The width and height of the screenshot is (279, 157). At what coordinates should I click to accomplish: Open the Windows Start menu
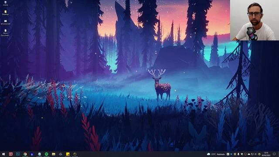tap(3, 154)
